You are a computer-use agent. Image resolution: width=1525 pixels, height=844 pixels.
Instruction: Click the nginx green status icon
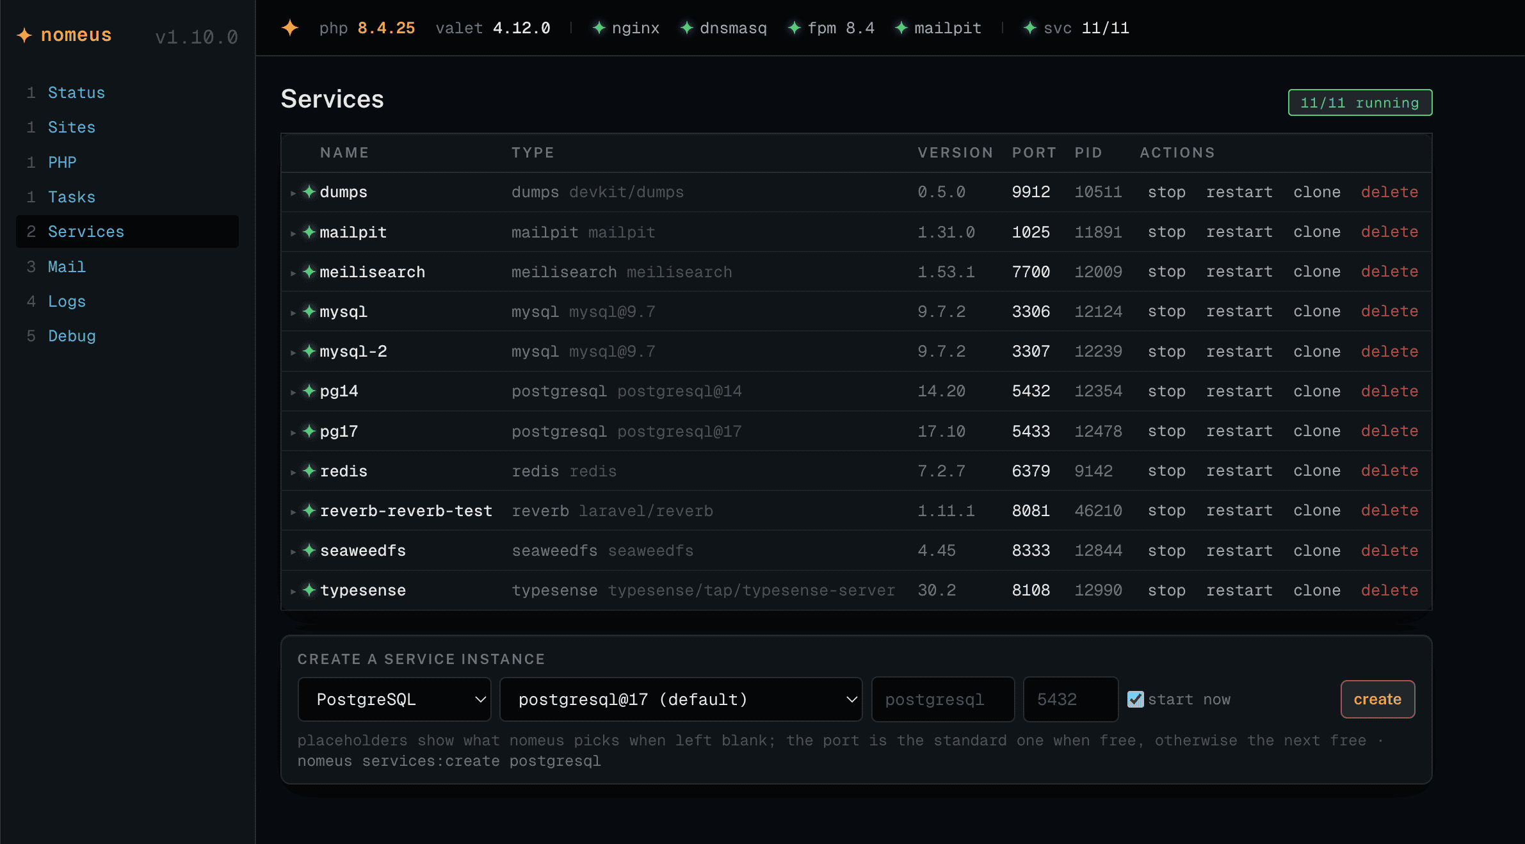click(599, 28)
